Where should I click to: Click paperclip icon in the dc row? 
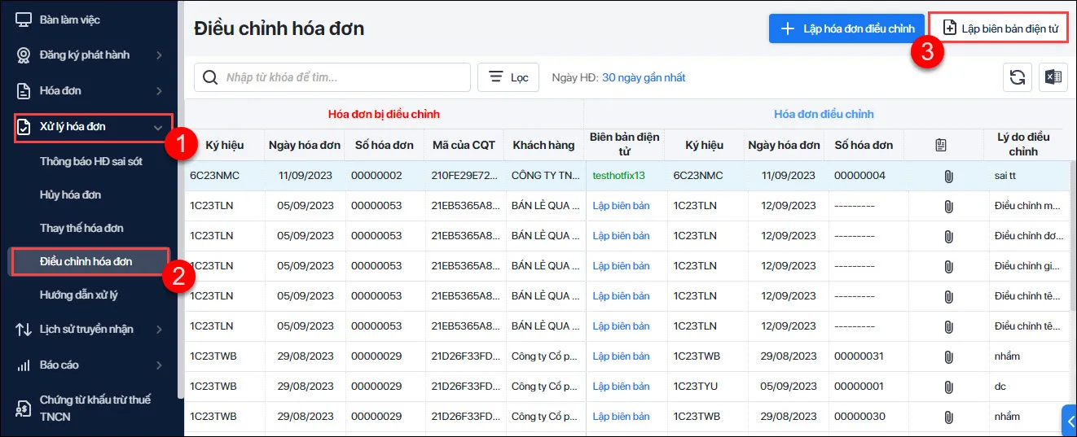[x=947, y=387]
